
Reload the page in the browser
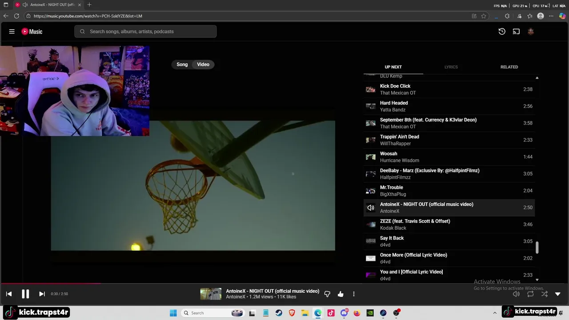coord(16,16)
